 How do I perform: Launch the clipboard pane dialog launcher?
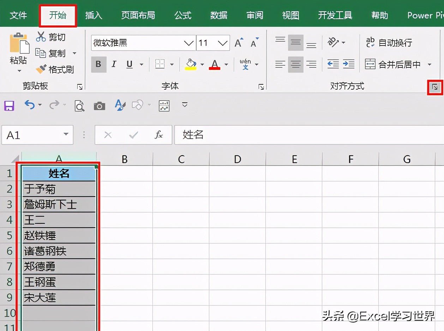pyautogui.click(x=80, y=87)
